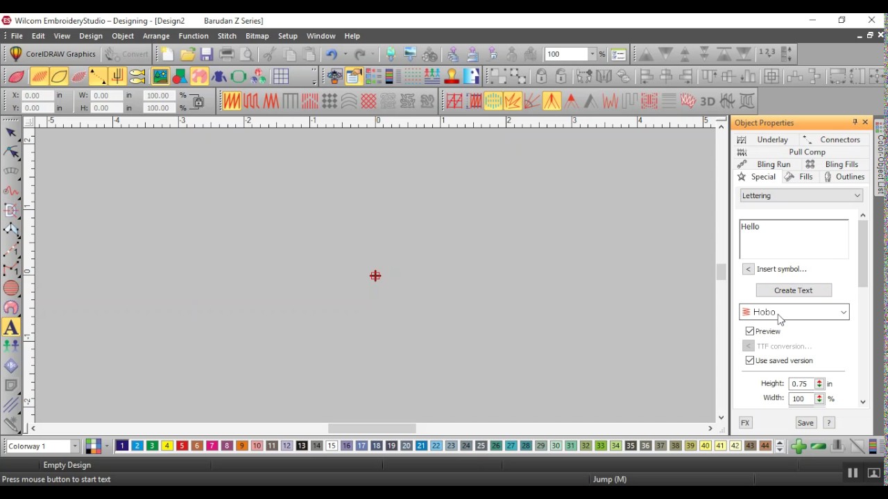This screenshot has width=888, height=499.
Task: Switch to the Outlines tab
Action: (844, 177)
